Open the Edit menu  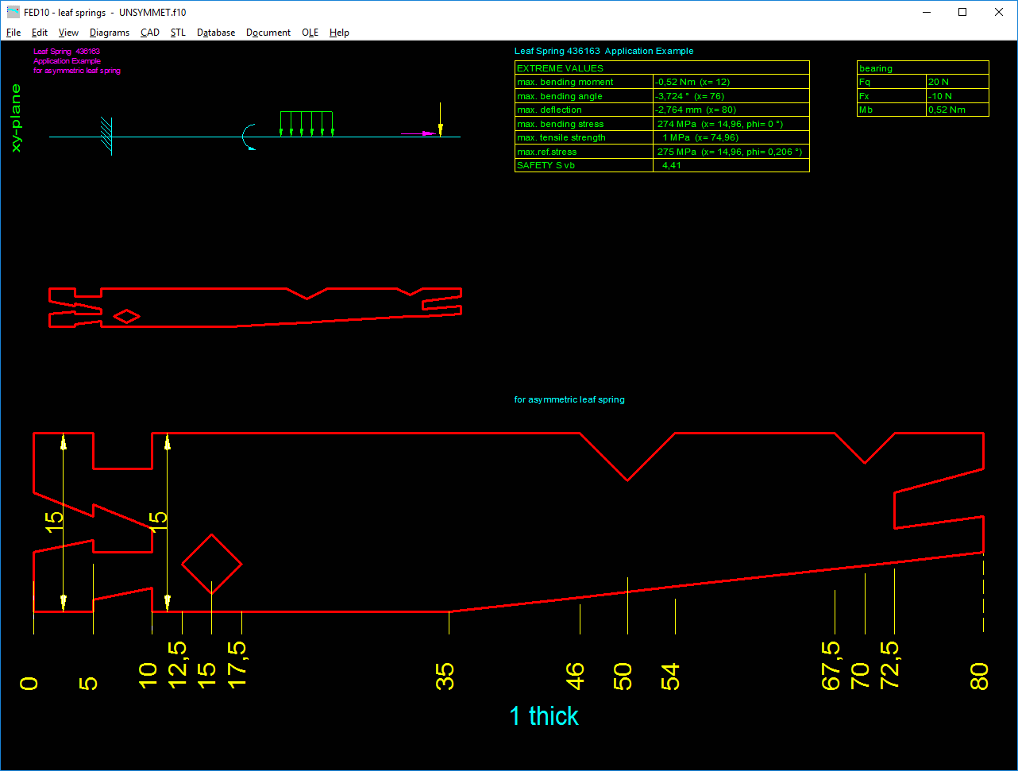(x=40, y=33)
